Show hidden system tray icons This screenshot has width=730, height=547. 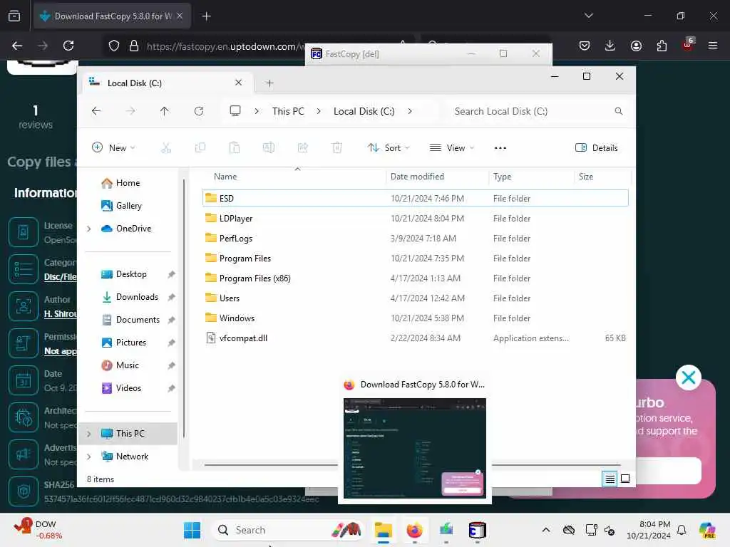pos(546,530)
